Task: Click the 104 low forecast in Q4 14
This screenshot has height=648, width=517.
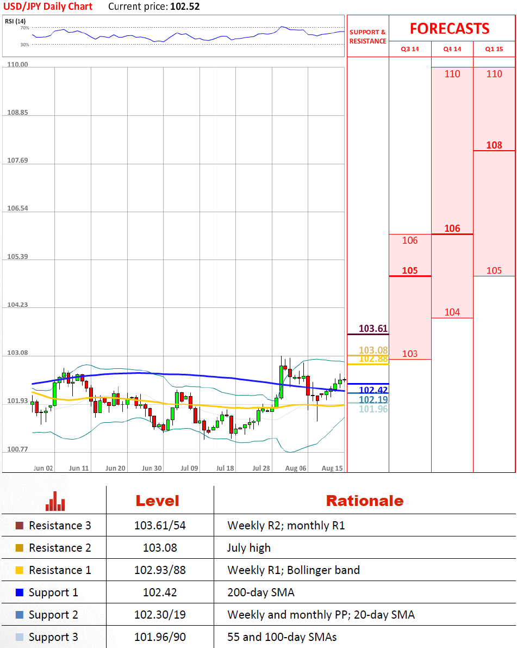Action: (452, 312)
